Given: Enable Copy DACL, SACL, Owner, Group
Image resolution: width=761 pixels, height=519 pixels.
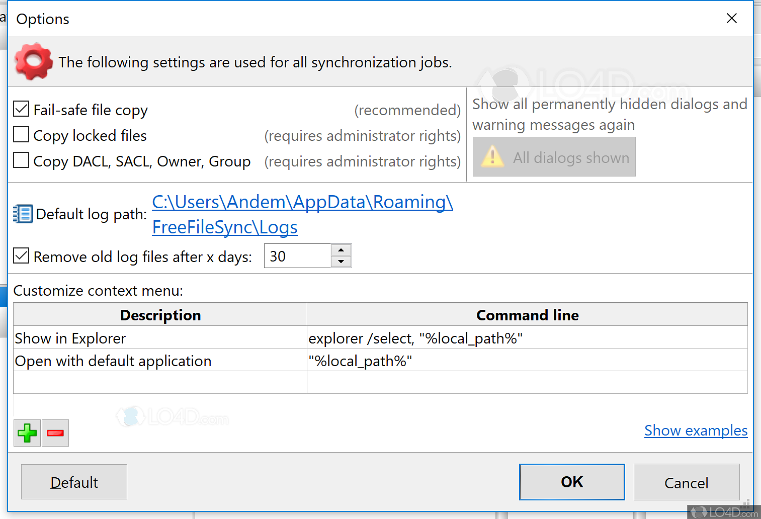Looking at the screenshot, I should point(21,160).
